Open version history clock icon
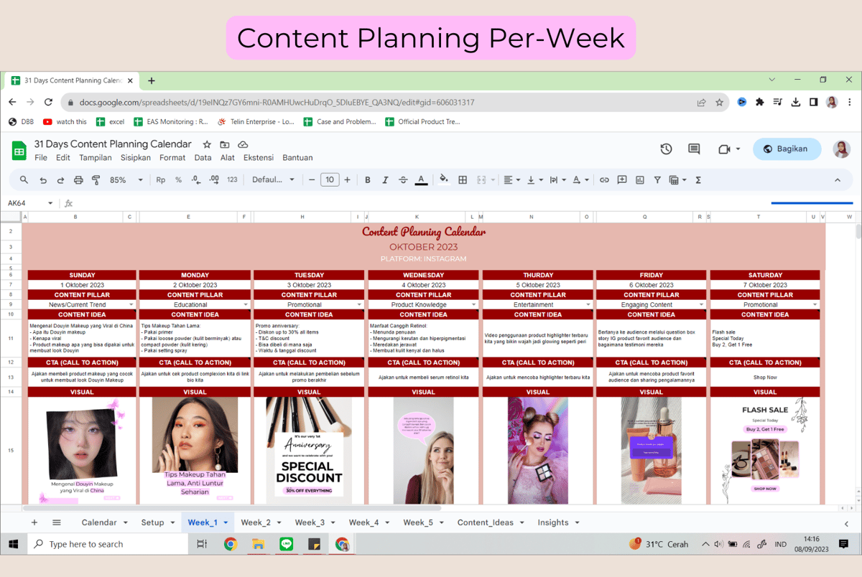Image resolution: width=862 pixels, height=577 pixels. tap(666, 149)
